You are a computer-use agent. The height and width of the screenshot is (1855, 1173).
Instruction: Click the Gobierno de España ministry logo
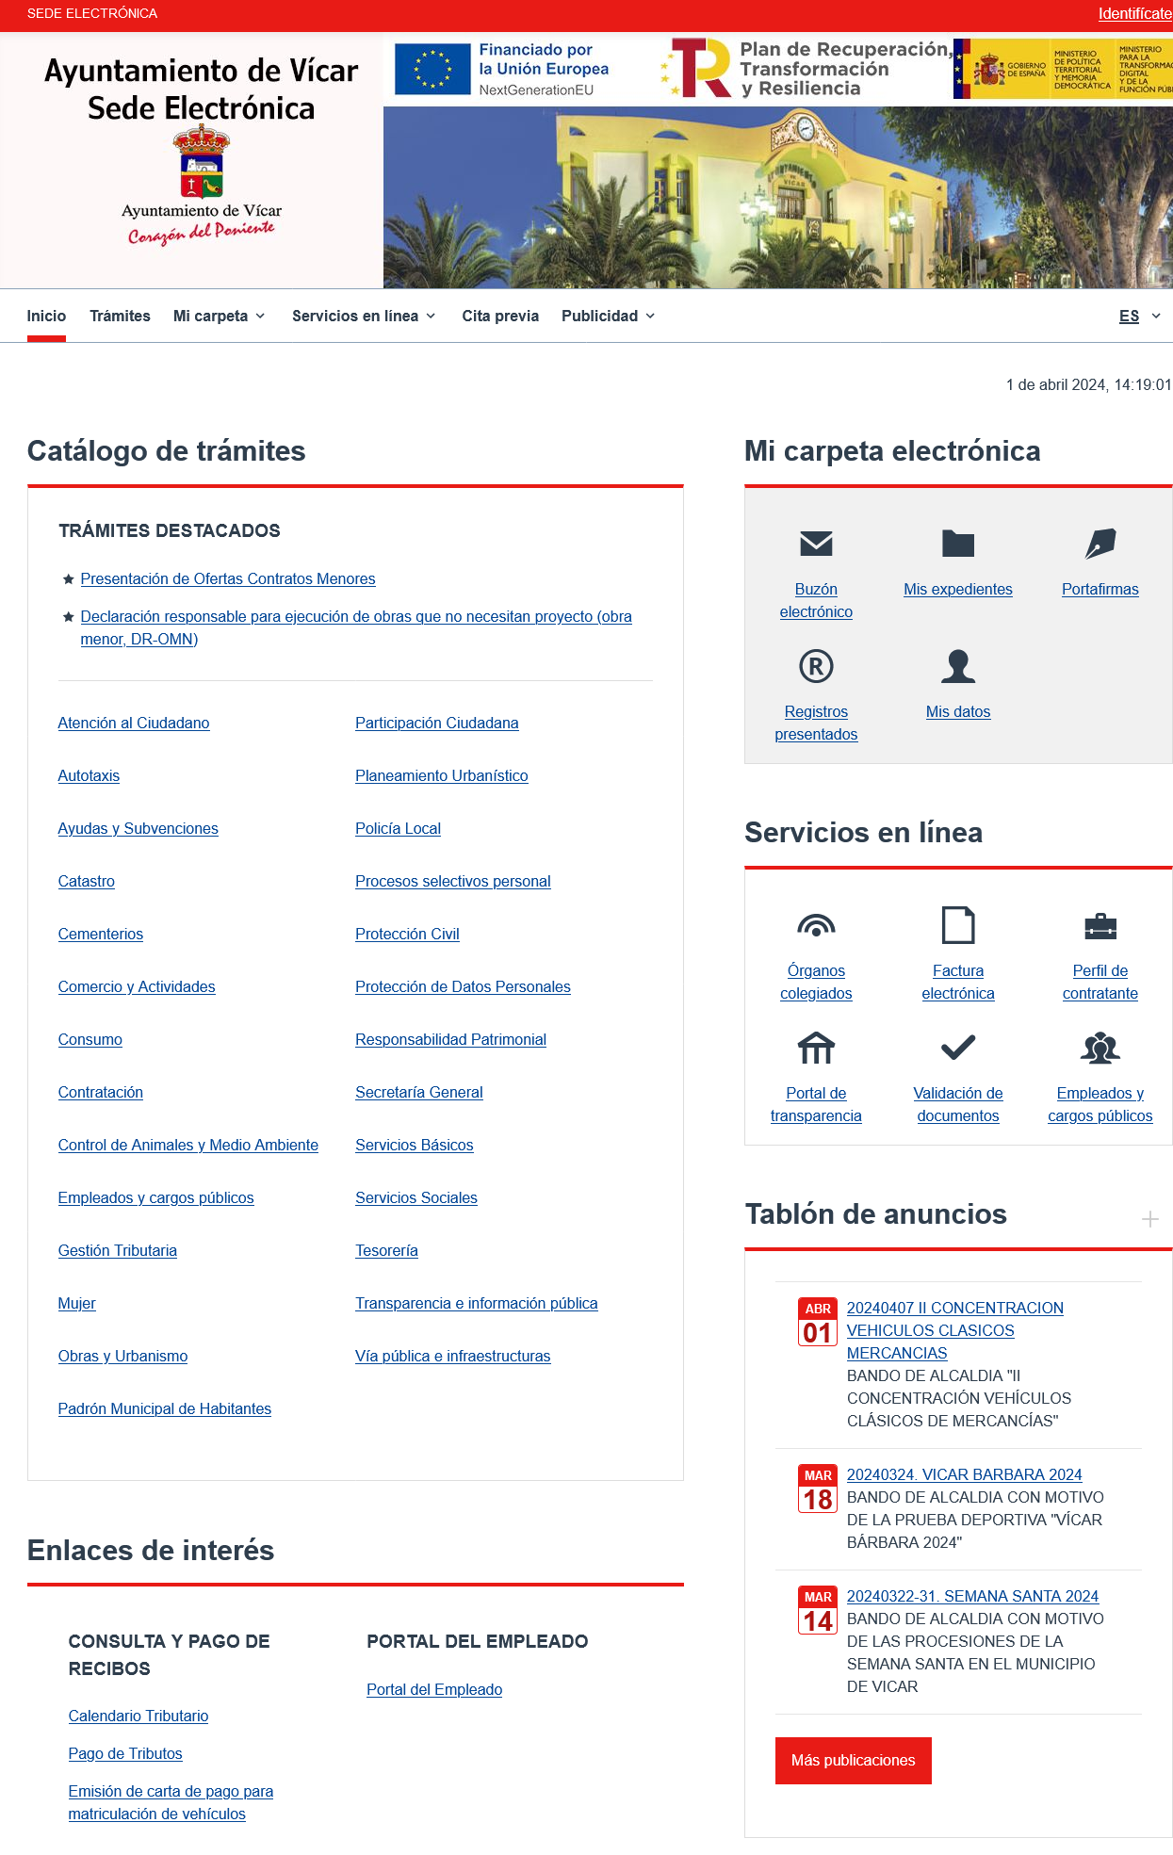[x=1063, y=69]
